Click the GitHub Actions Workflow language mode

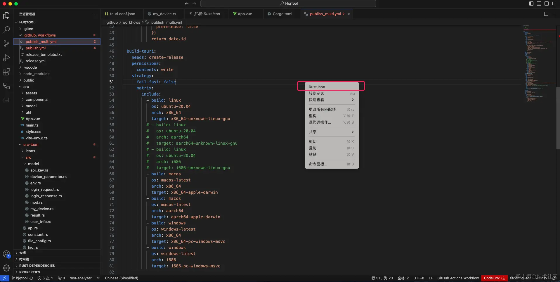click(x=458, y=278)
